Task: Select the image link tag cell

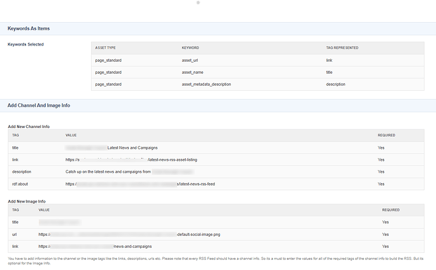Action: (x=15, y=246)
